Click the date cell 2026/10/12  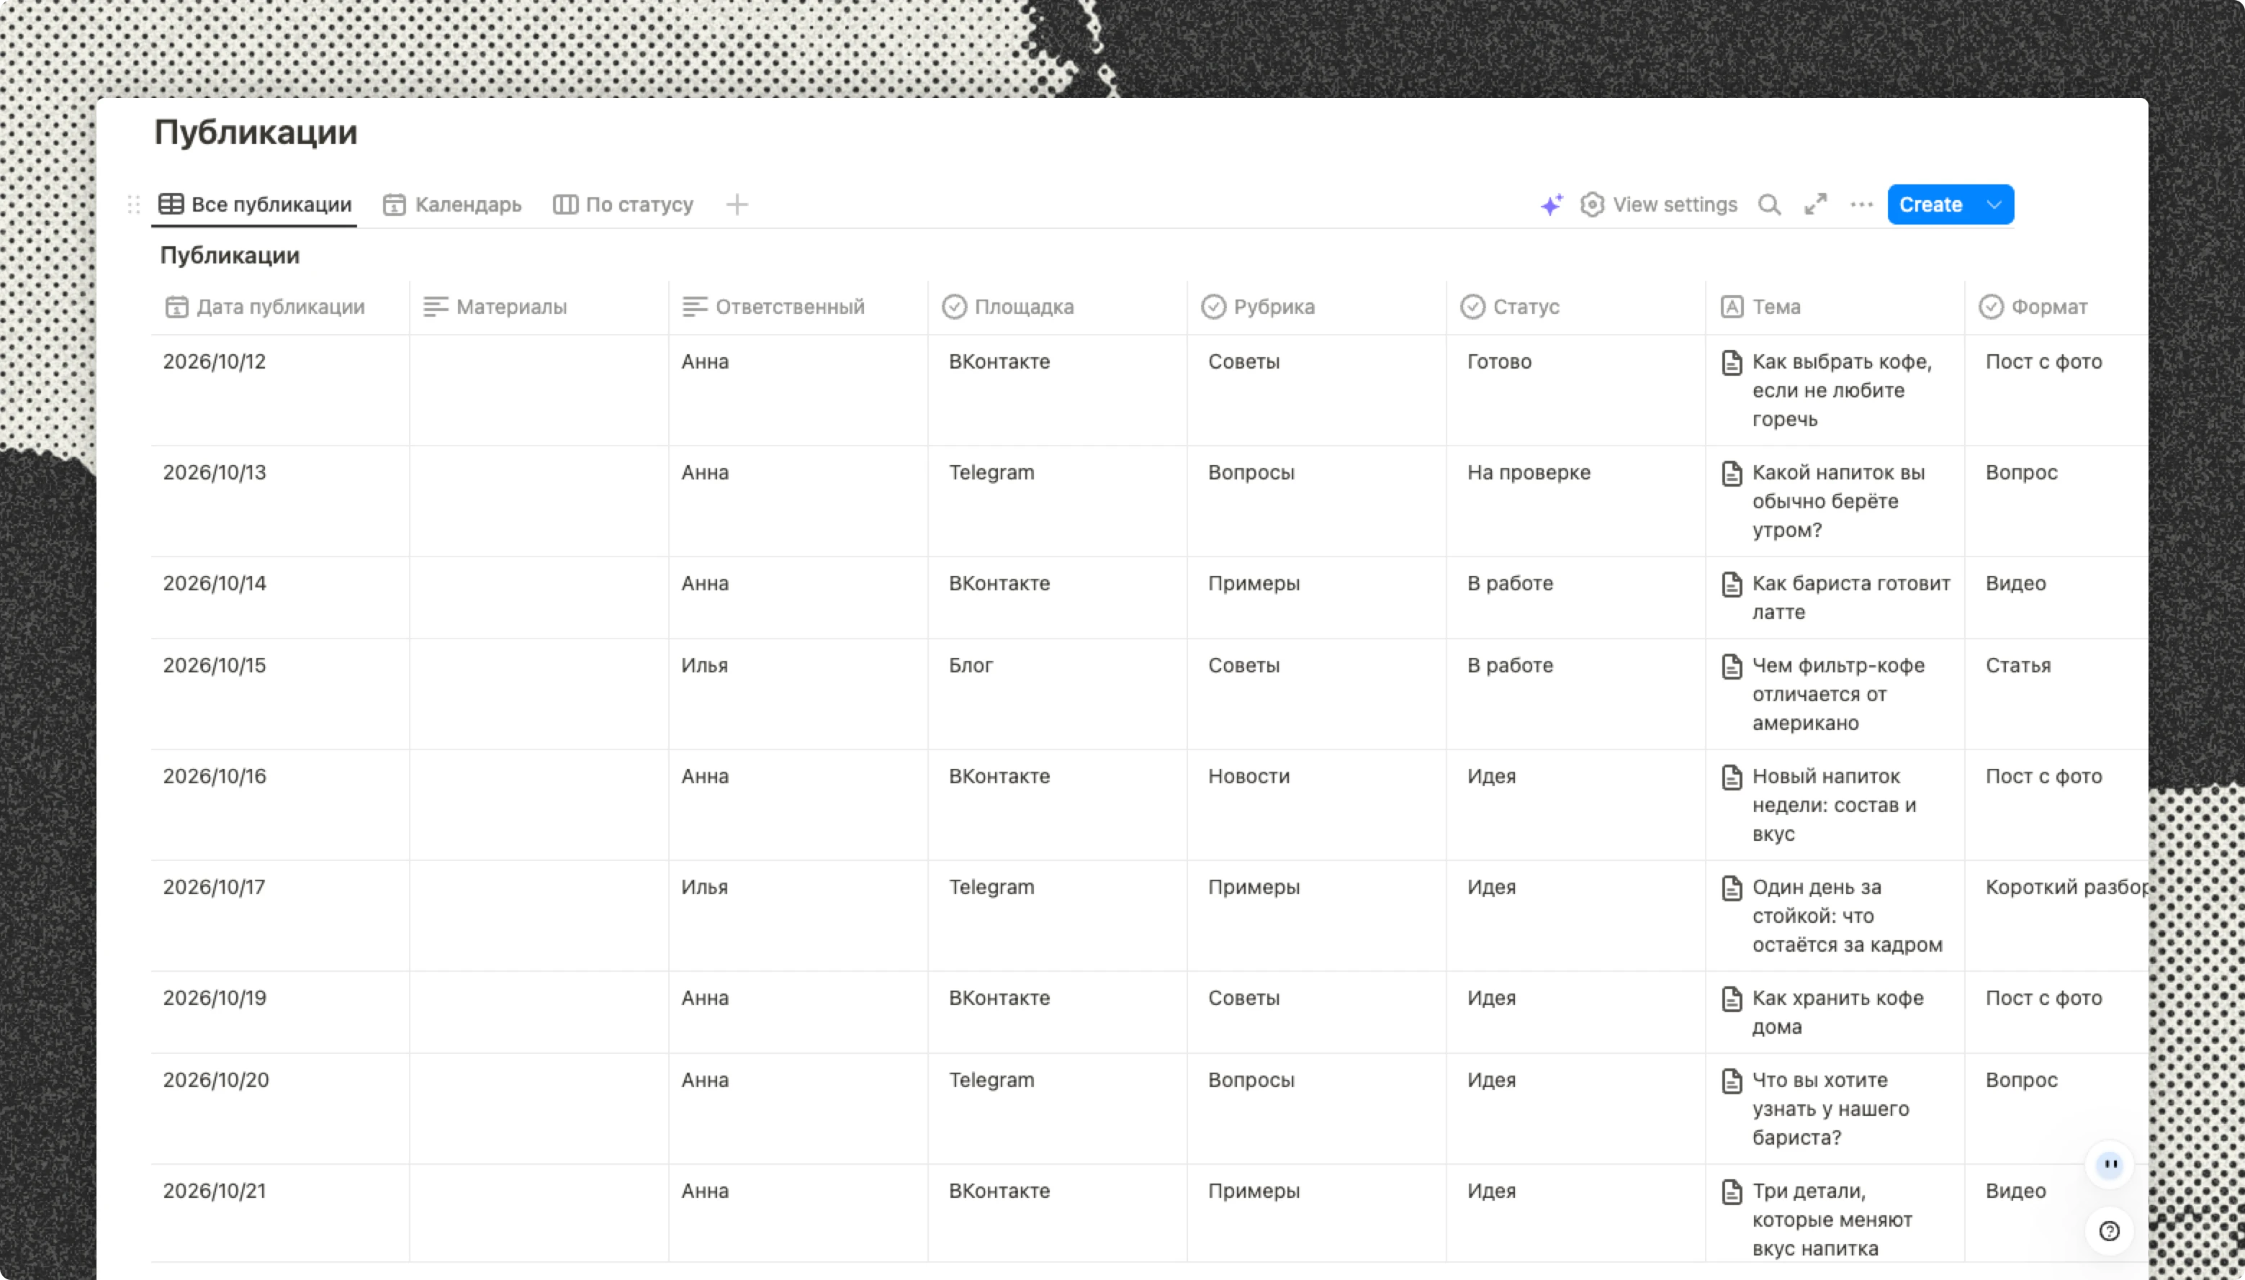279,390
